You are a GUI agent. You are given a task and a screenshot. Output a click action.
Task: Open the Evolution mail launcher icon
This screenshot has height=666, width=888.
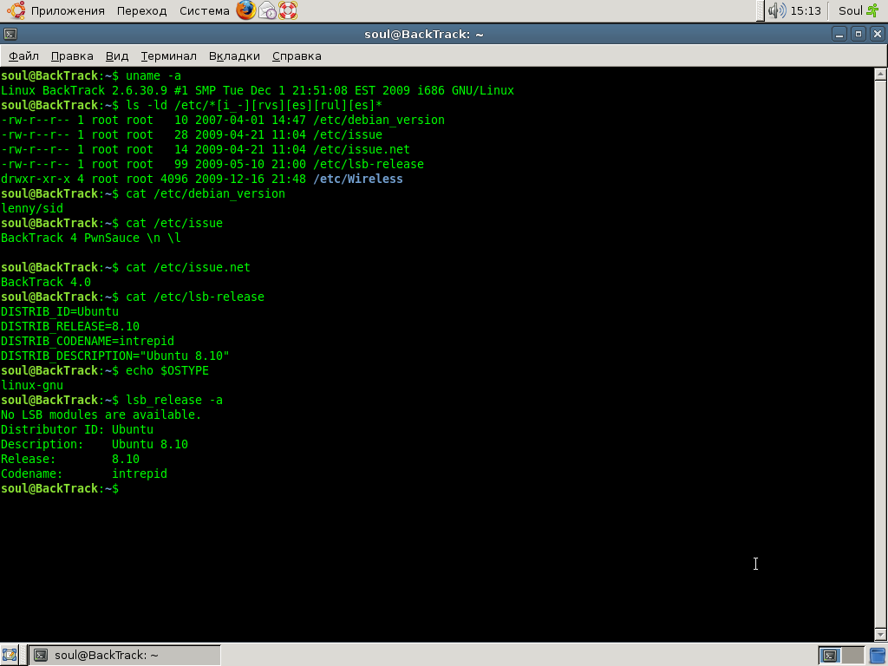[267, 10]
